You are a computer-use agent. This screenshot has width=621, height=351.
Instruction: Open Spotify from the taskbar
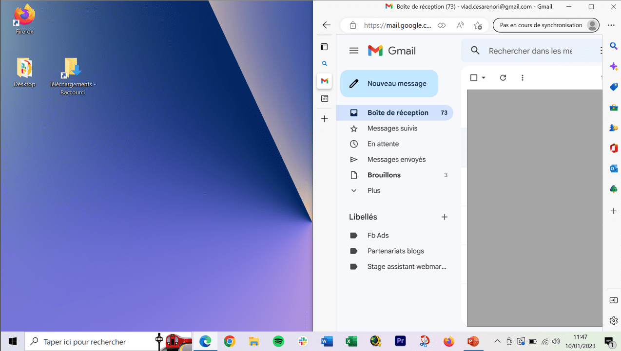coord(278,342)
